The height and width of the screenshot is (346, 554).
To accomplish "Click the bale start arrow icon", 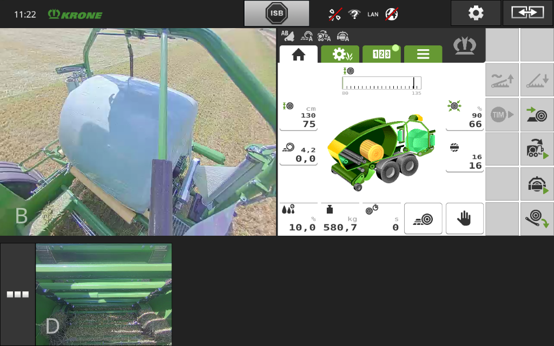I will [x=536, y=115].
